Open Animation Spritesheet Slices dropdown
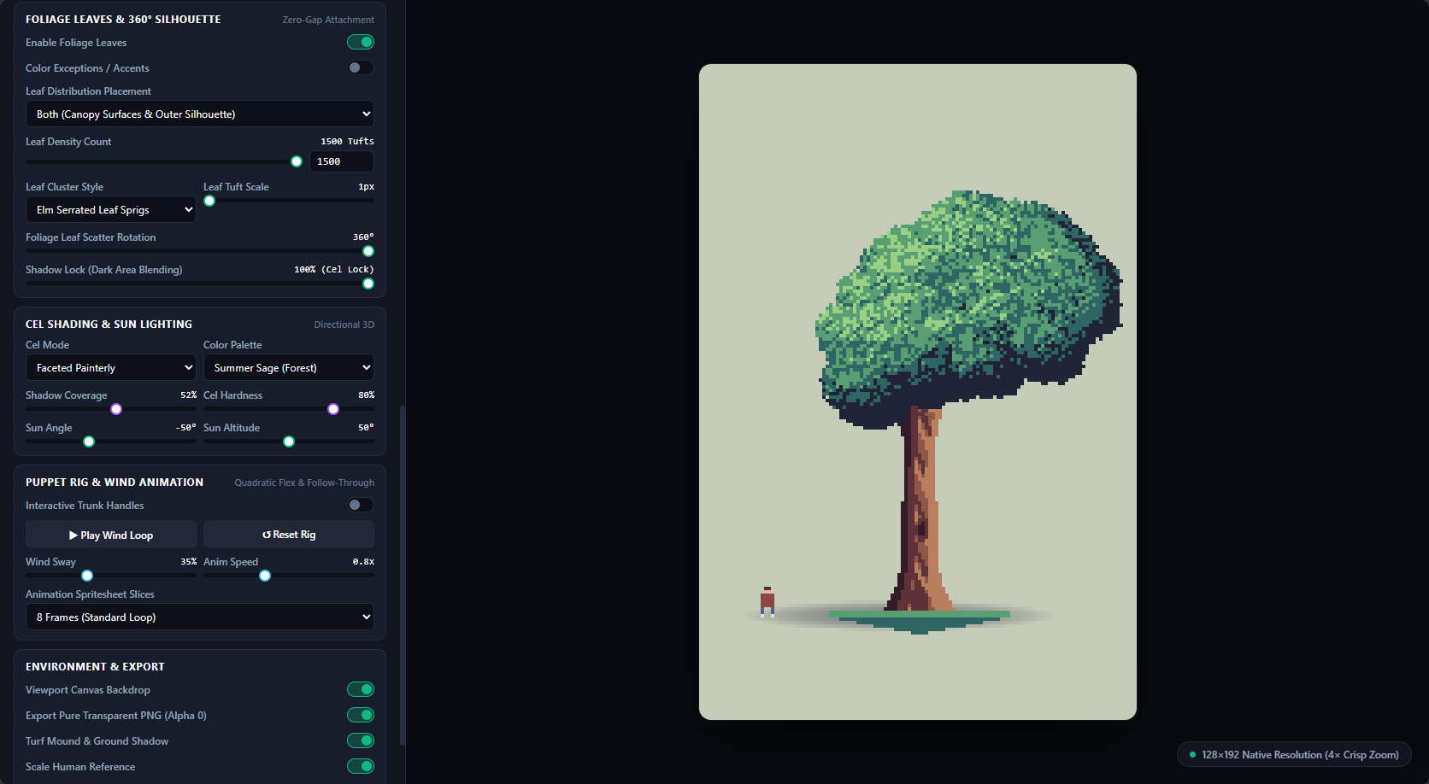The width and height of the screenshot is (1429, 784). click(x=200, y=617)
